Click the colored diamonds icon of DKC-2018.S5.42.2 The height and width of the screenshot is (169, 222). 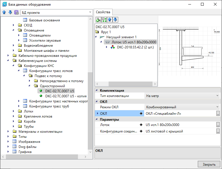click(x=113, y=47)
